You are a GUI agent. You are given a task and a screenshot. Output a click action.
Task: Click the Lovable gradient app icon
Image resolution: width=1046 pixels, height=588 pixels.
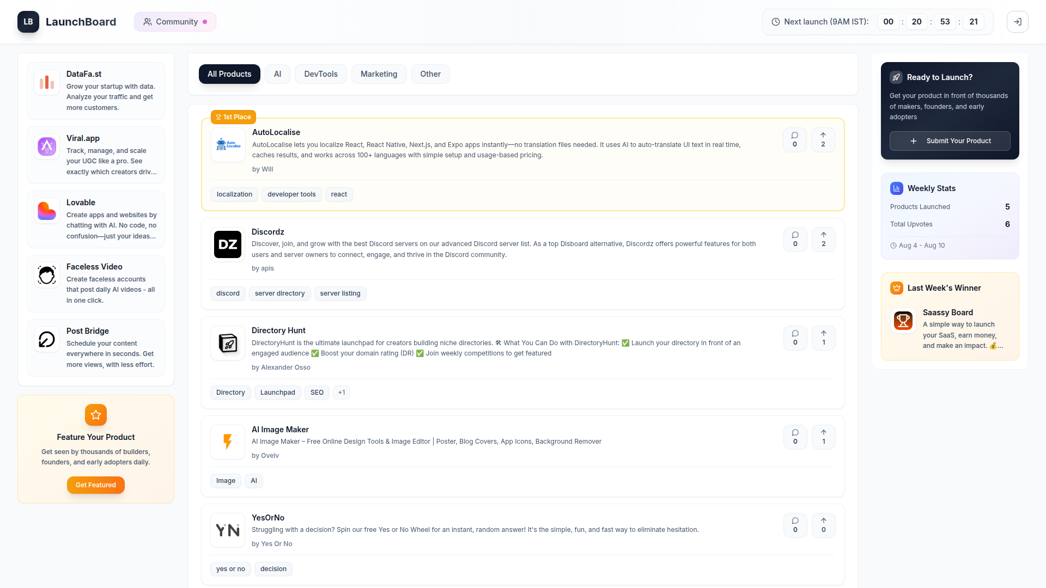(x=47, y=210)
